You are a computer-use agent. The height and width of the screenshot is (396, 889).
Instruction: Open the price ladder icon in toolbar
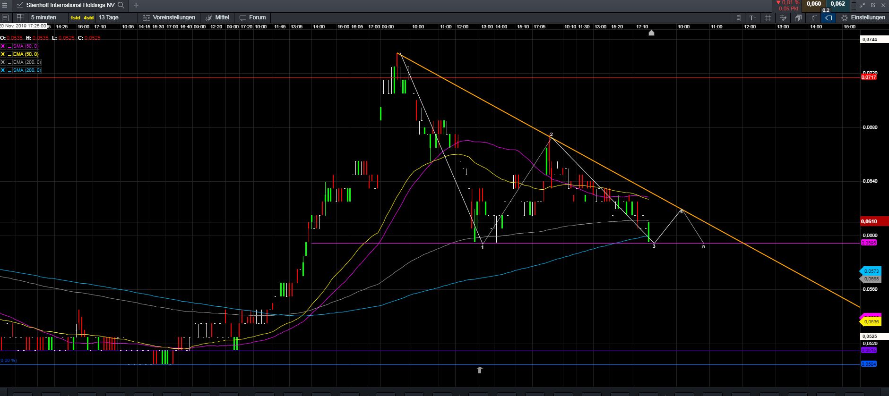[x=738, y=18]
